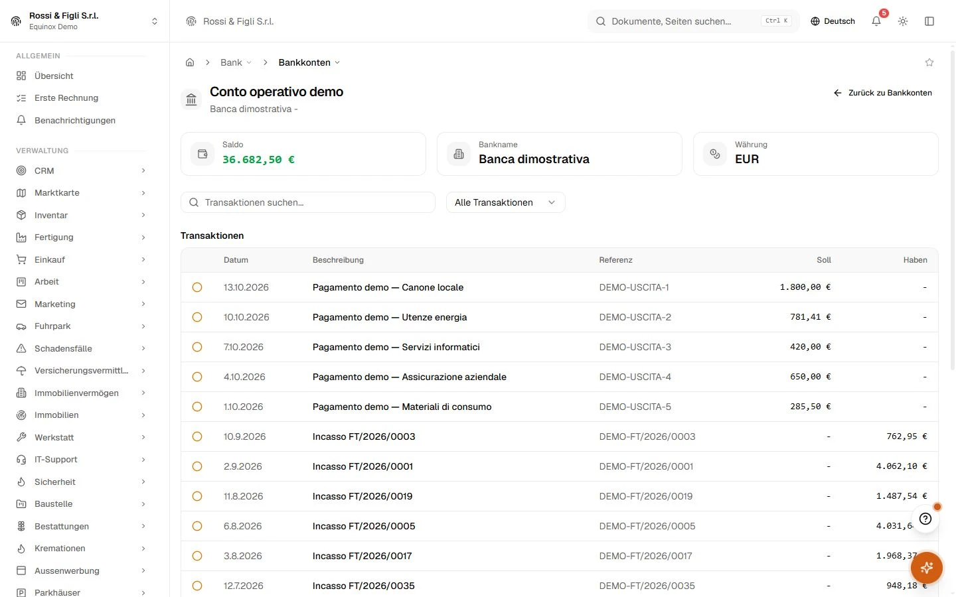Focus the Transaktionen suchen search field
956x597 pixels.
[308, 202]
